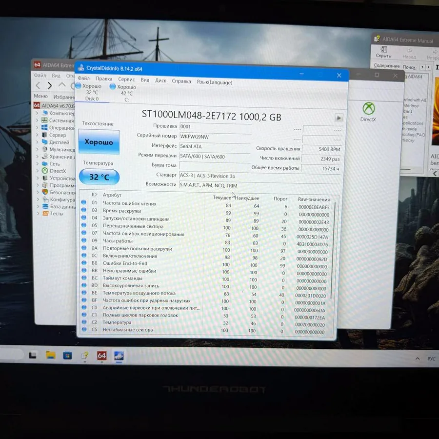Open the Правка menu in CrystalDiskInfo

[x=103, y=79]
